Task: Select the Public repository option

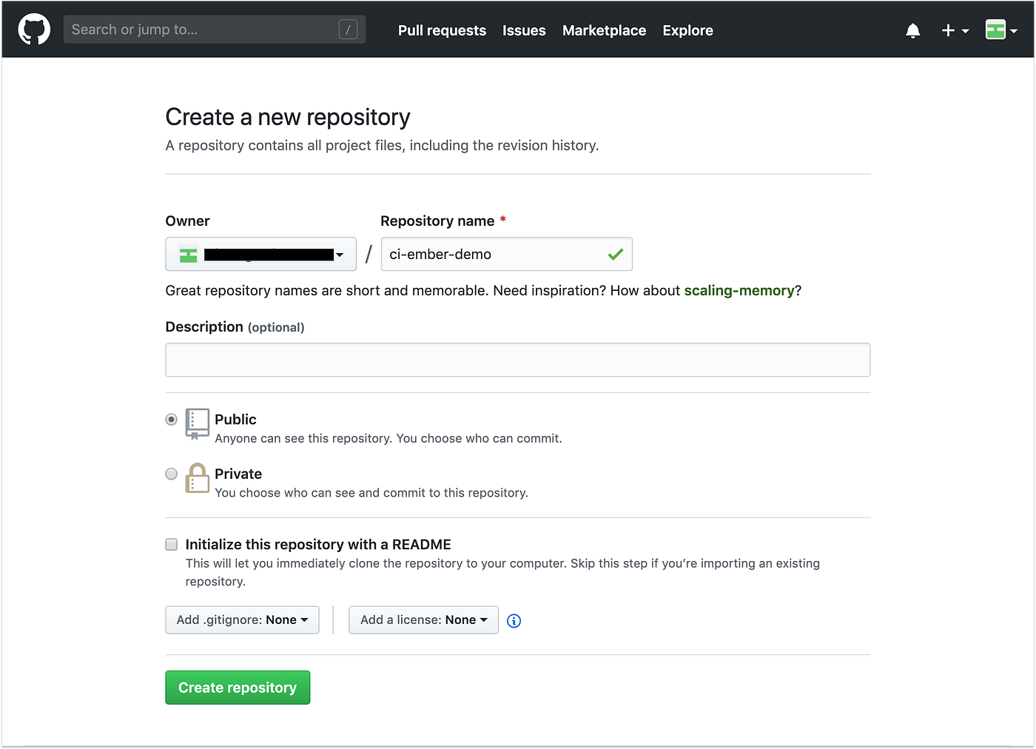Action: coord(171,419)
